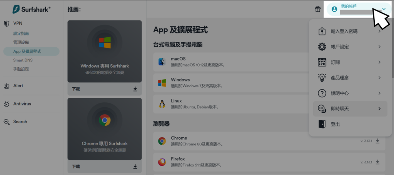The height and width of the screenshot is (175, 394).
Task: Select the Firefox row
Action: click(269, 162)
